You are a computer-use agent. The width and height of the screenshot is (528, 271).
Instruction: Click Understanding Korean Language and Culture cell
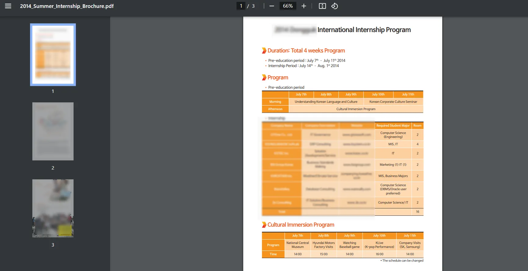[326, 102]
